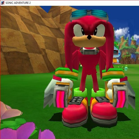The height and width of the screenshot is (139, 139).
Task: Click the gray metal collar on the character's neck
Action: (90, 51)
